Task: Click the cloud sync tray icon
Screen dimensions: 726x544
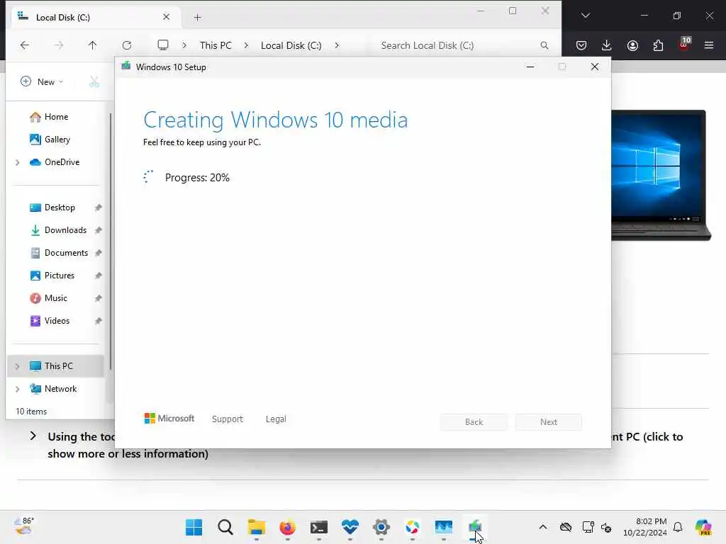Action: (x=565, y=527)
